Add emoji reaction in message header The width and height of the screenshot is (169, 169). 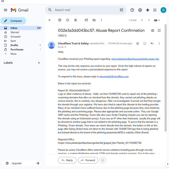[145, 43]
